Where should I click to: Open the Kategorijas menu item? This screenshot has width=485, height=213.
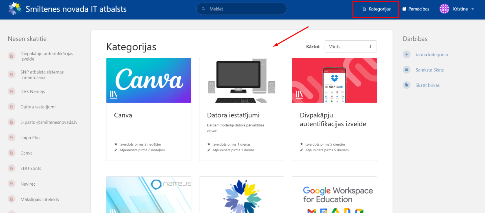click(376, 9)
